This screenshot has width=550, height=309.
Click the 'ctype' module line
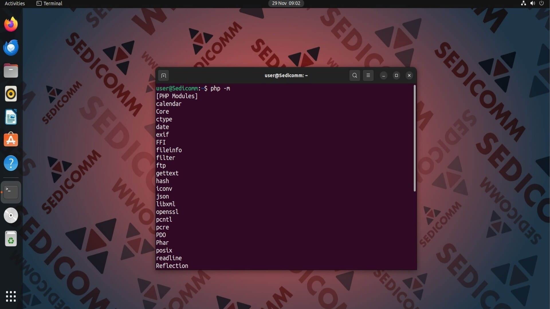(x=164, y=119)
